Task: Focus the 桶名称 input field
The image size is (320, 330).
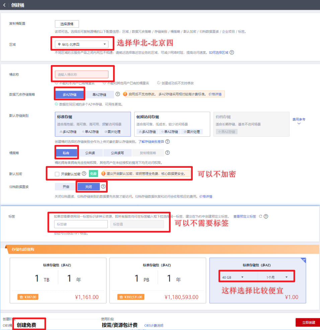Action: click(x=82, y=74)
